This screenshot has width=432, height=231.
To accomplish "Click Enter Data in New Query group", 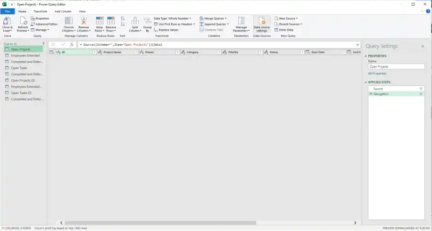I will (284, 30).
